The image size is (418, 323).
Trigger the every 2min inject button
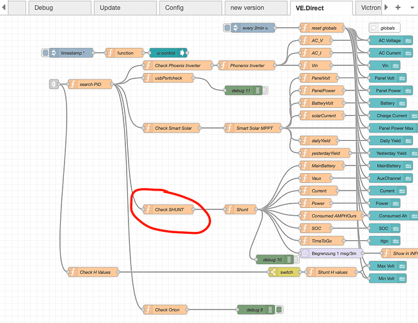pyautogui.click(x=227, y=28)
